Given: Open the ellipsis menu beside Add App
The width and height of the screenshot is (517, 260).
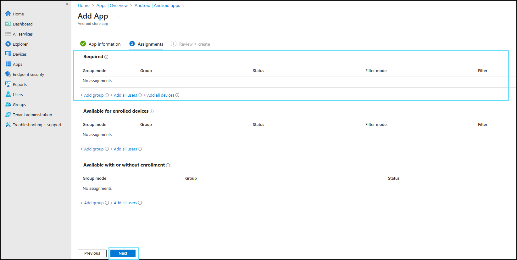Looking at the screenshot, I should pyautogui.click(x=118, y=16).
